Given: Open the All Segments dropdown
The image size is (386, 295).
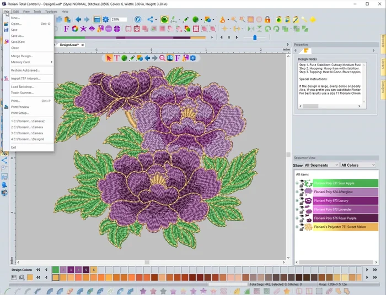Looking at the screenshot, I should [320, 165].
